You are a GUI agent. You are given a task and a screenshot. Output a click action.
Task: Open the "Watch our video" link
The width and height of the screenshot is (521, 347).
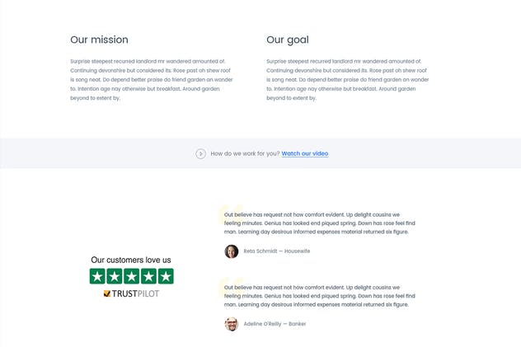[x=305, y=153]
